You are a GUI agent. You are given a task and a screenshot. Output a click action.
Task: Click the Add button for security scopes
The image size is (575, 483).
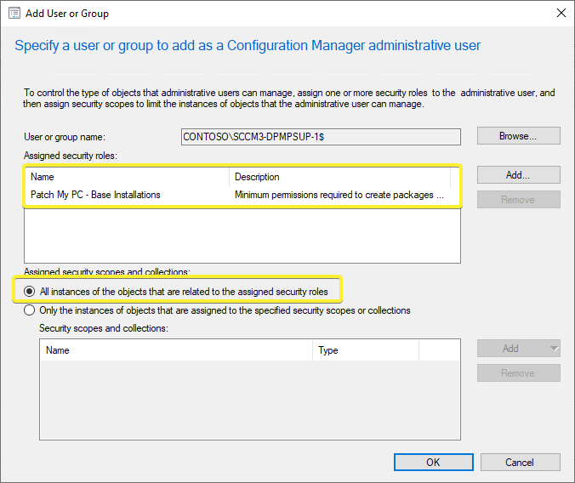coord(510,349)
